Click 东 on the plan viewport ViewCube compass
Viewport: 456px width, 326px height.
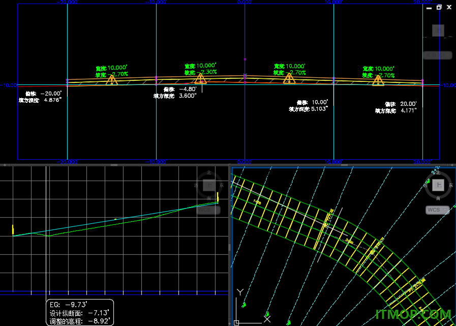pos(451,185)
